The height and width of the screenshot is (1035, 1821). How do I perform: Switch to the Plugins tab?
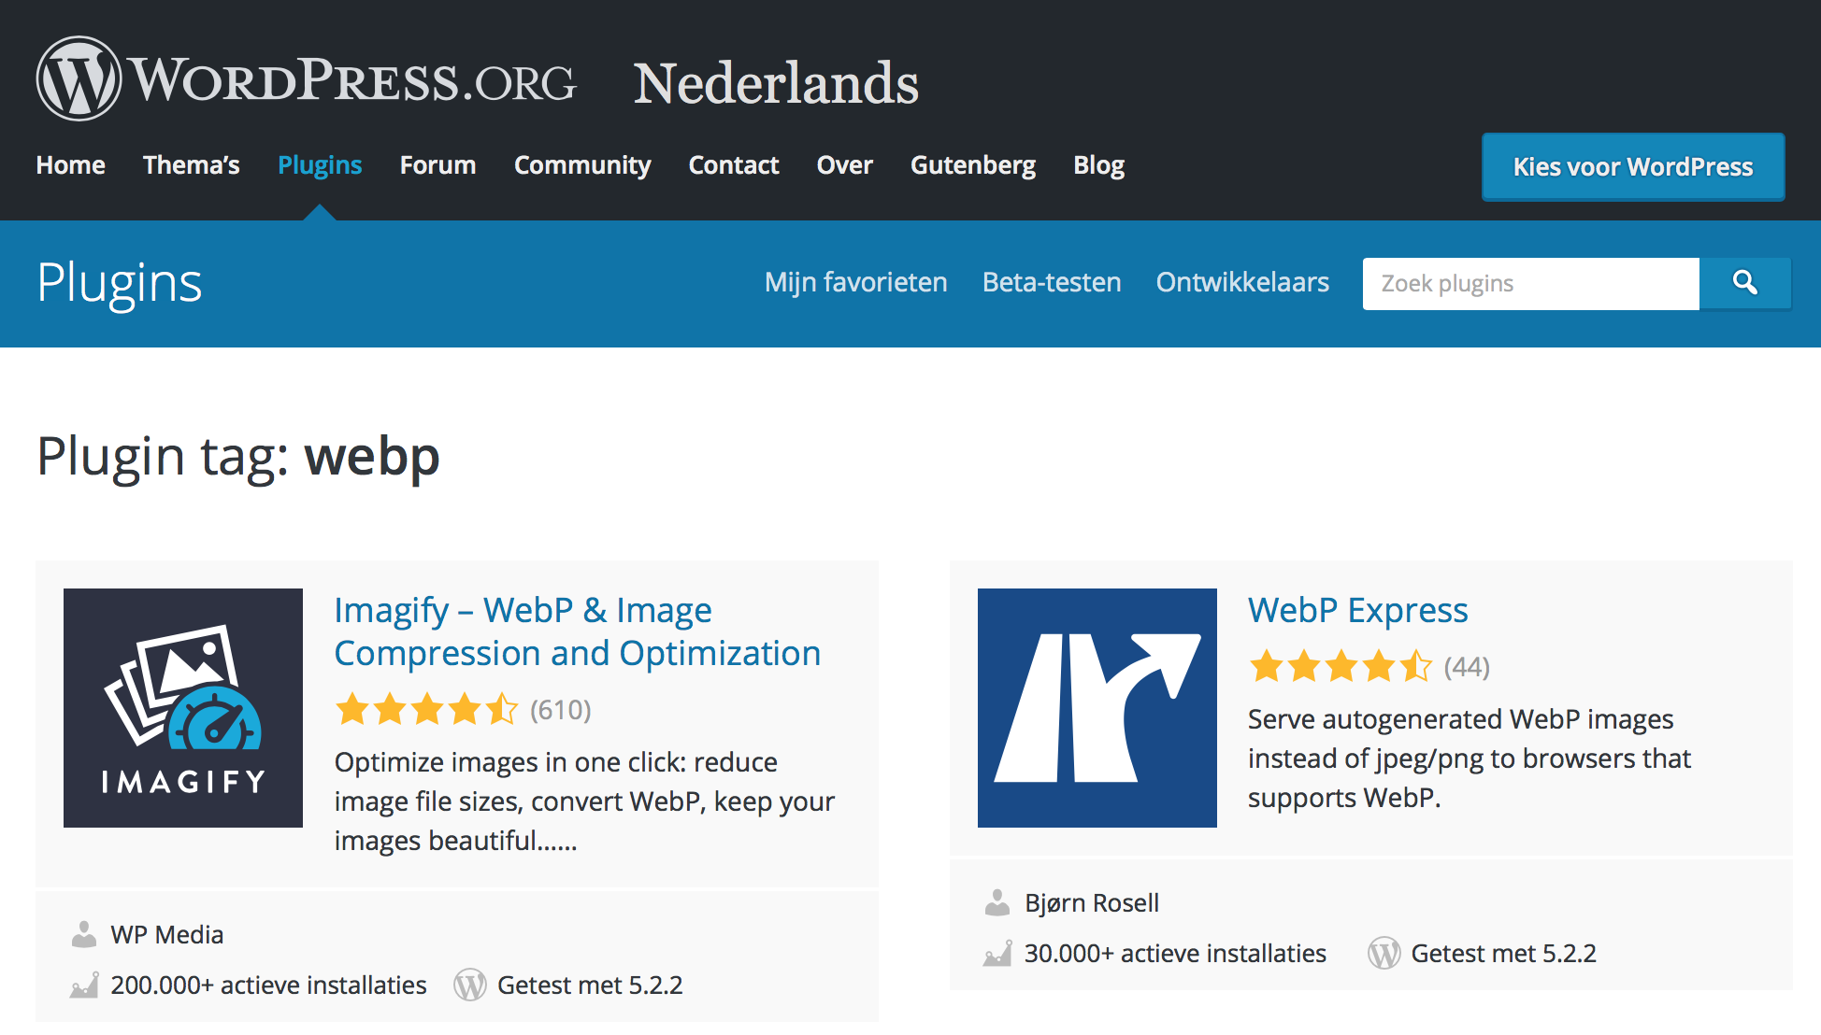(320, 164)
